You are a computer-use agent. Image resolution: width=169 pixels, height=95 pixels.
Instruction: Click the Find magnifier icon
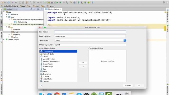[x=31, y=2]
